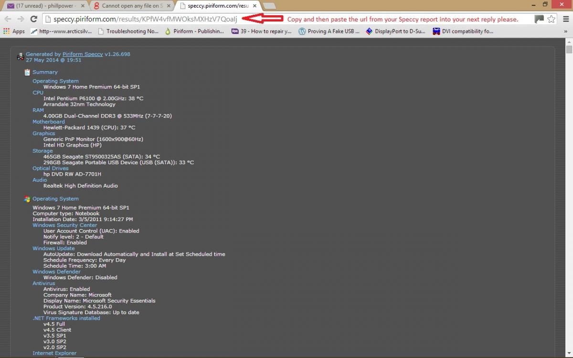Image resolution: width=573 pixels, height=358 pixels.
Task: Open the 'Piriform - Publishin...' bookmark
Action: pyautogui.click(x=194, y=32)
